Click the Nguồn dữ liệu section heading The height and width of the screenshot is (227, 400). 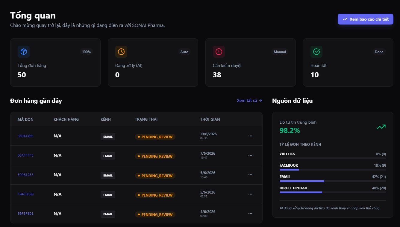click(x=293, y=101)
